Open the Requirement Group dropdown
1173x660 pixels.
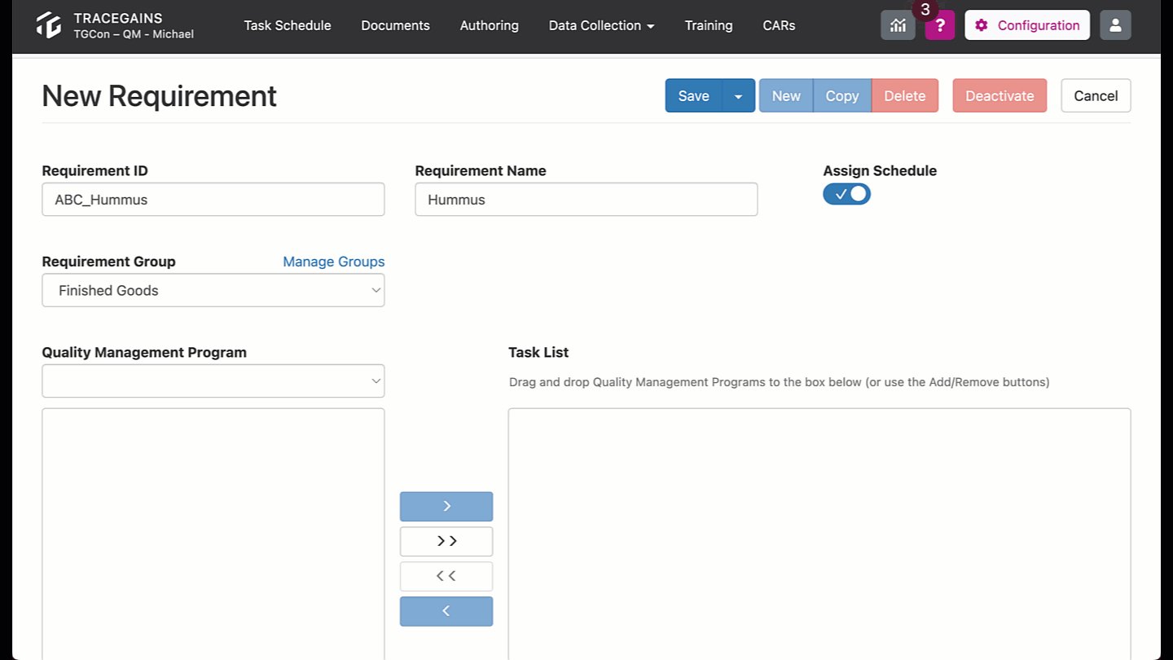tap(213, 290)
